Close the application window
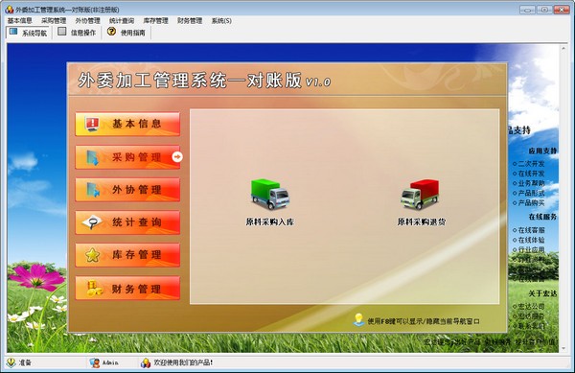 tap(561, 10)
